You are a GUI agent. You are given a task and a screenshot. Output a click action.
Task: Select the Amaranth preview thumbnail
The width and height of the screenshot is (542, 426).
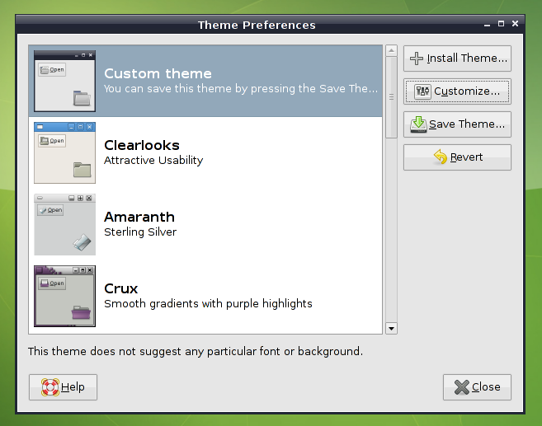pos(64,224)
